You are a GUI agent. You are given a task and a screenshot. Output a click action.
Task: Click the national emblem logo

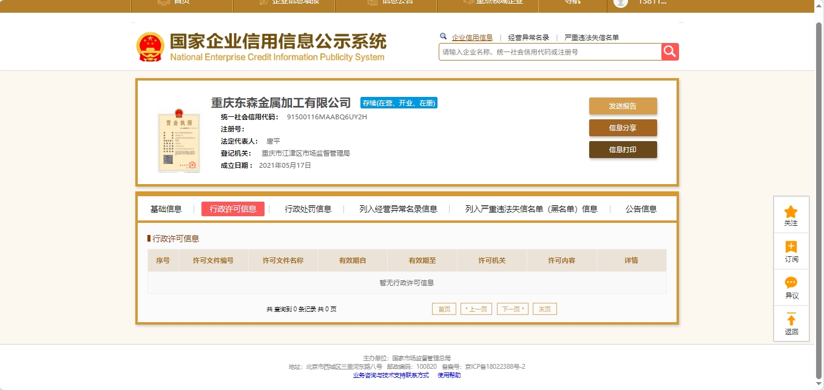coord(150,47)
